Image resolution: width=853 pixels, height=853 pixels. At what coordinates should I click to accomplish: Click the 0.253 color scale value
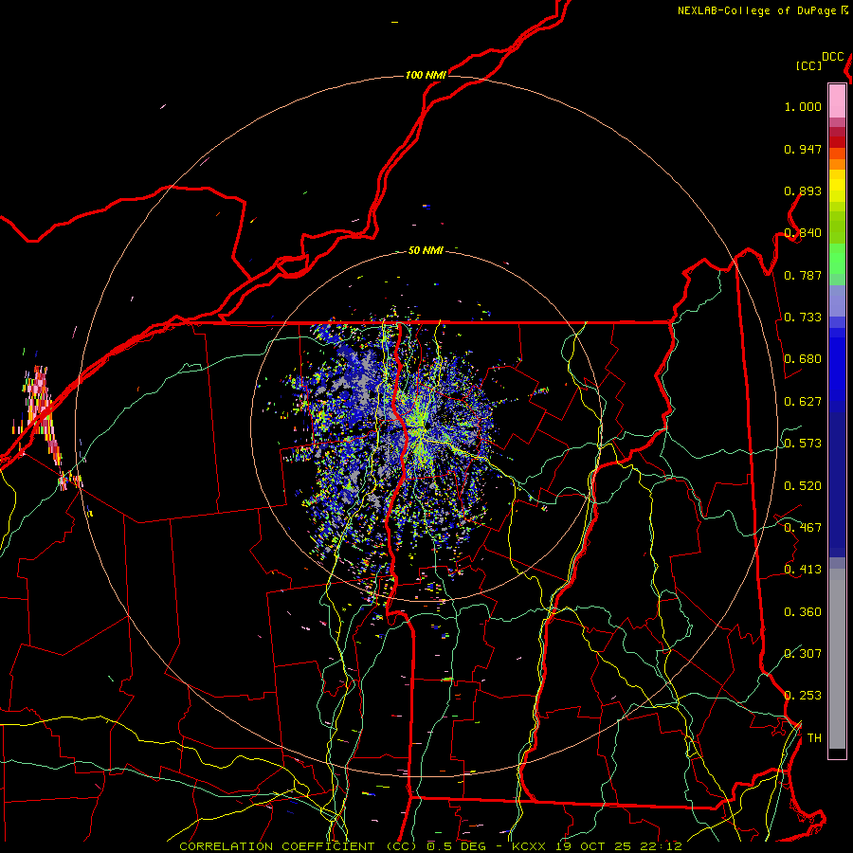803,696
